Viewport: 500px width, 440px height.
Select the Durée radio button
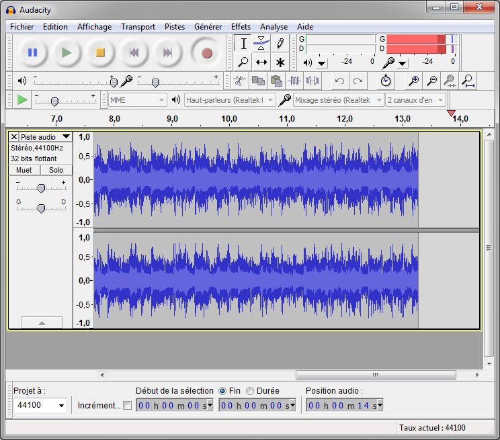(x=250, y=390)
